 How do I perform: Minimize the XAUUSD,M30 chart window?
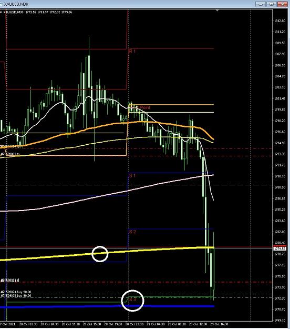click(261, 4)
